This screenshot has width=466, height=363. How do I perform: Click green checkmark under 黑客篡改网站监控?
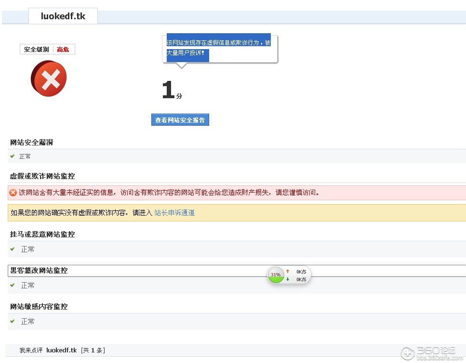pos(12,285)
